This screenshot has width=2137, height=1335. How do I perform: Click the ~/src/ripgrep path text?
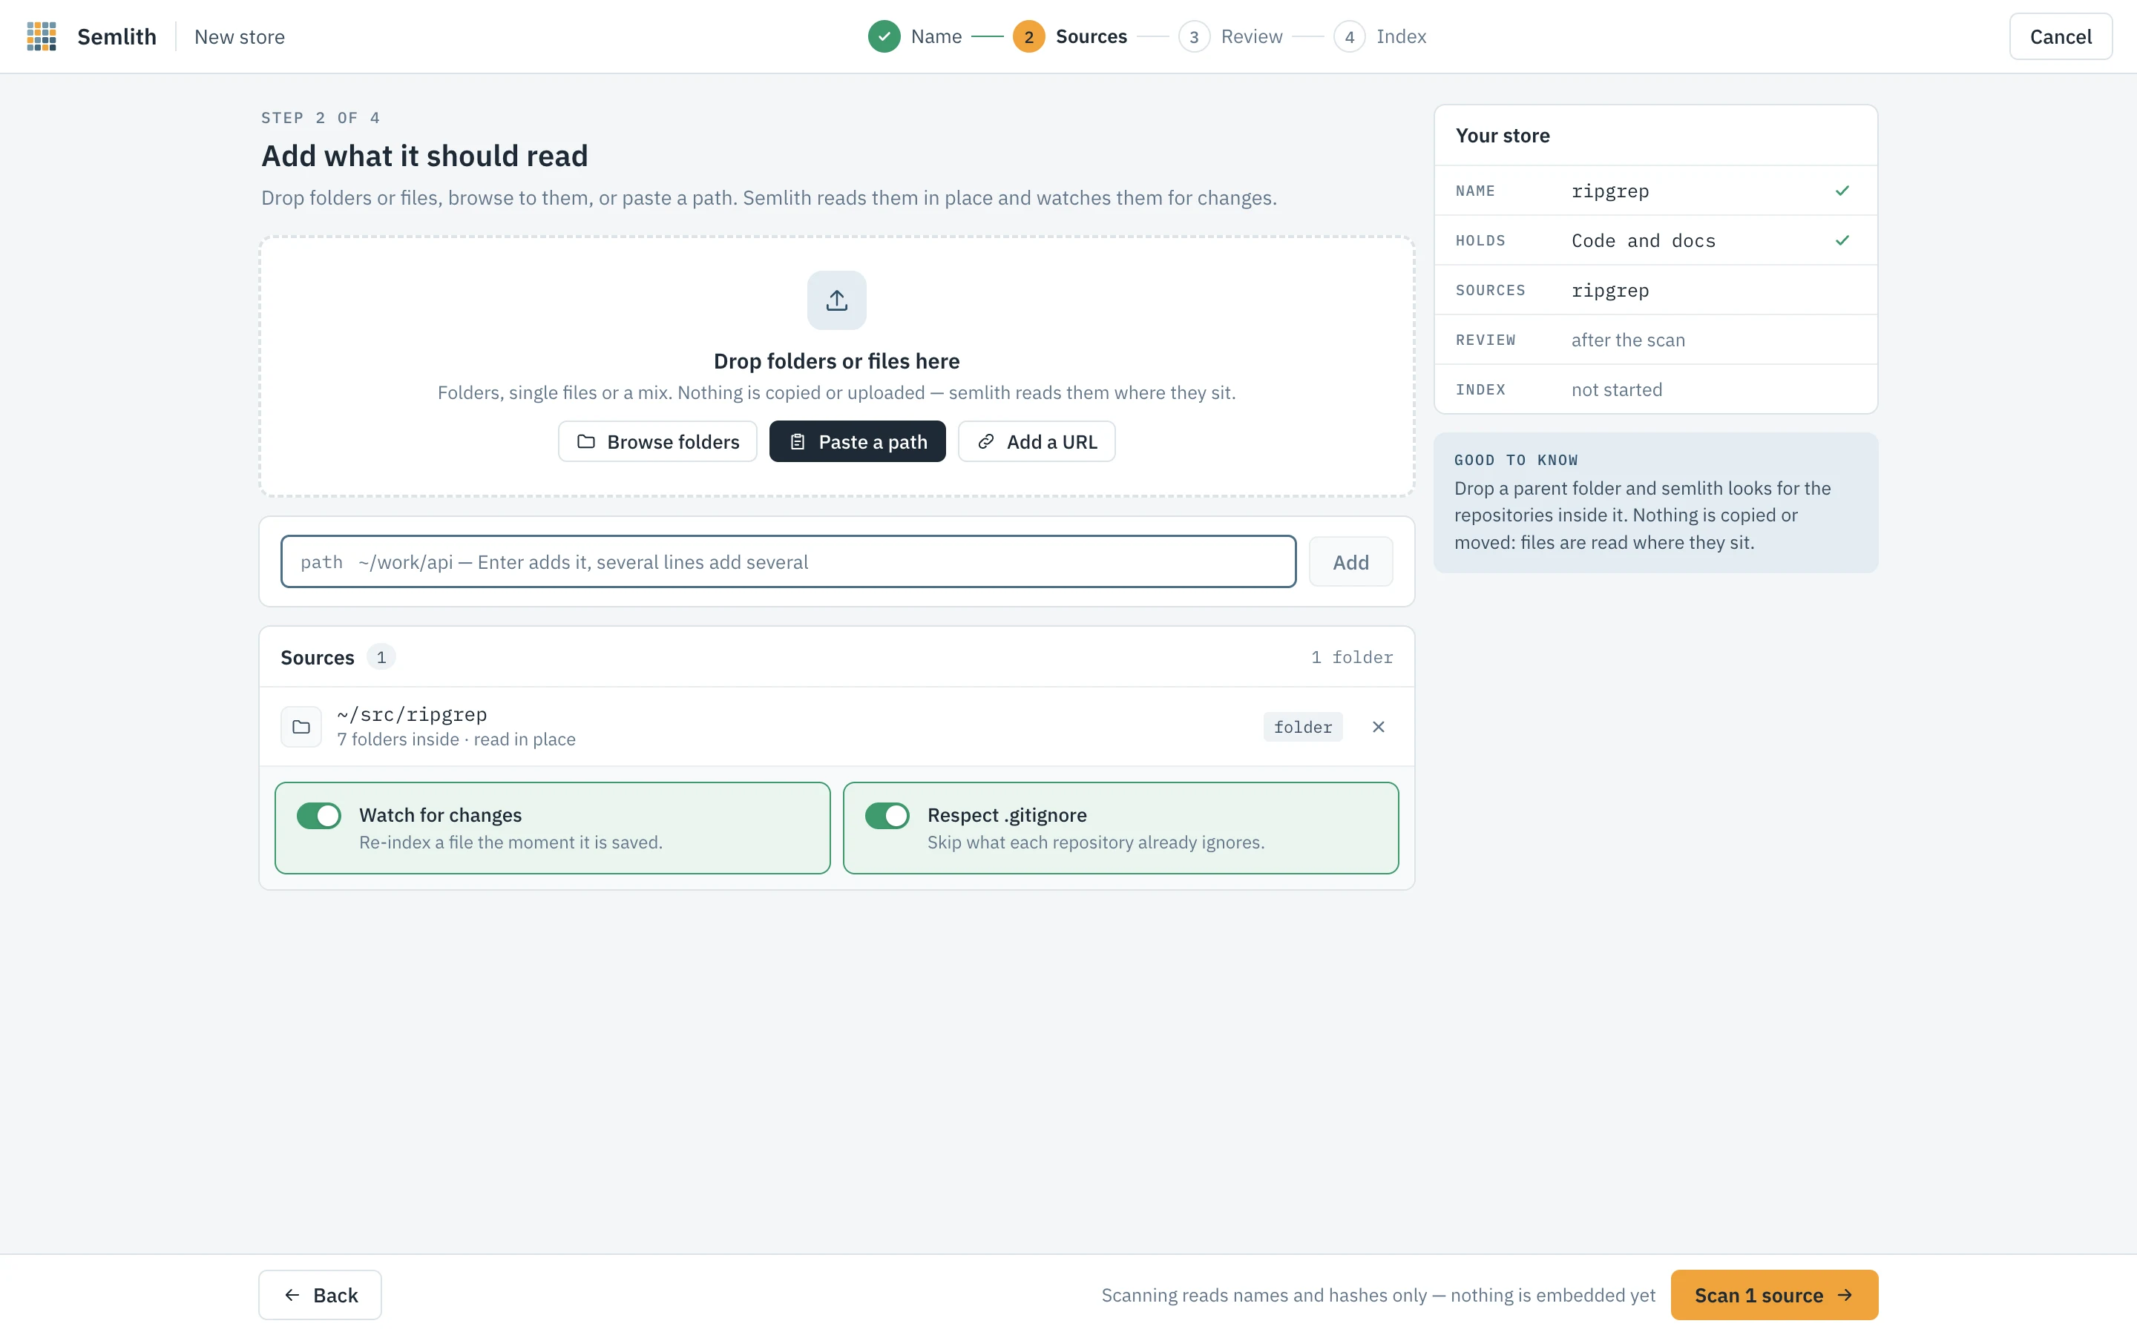point(412,714)
